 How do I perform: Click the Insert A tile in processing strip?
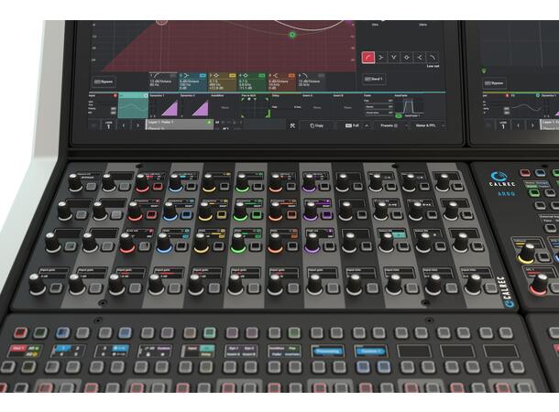316,106
